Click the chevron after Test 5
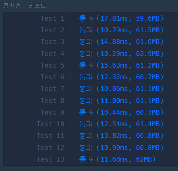 pyautogui.click(x=71, y=65)
